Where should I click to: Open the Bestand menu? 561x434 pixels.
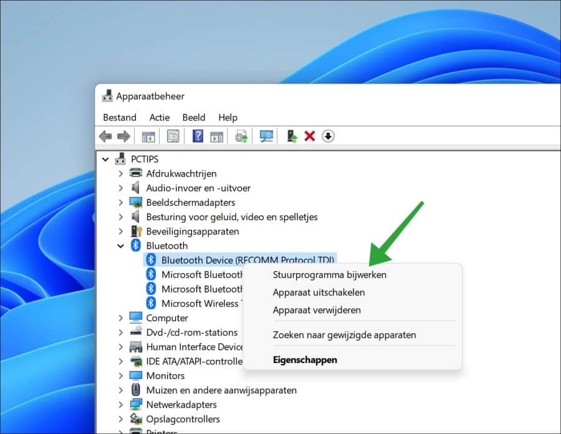click(120, 117)
